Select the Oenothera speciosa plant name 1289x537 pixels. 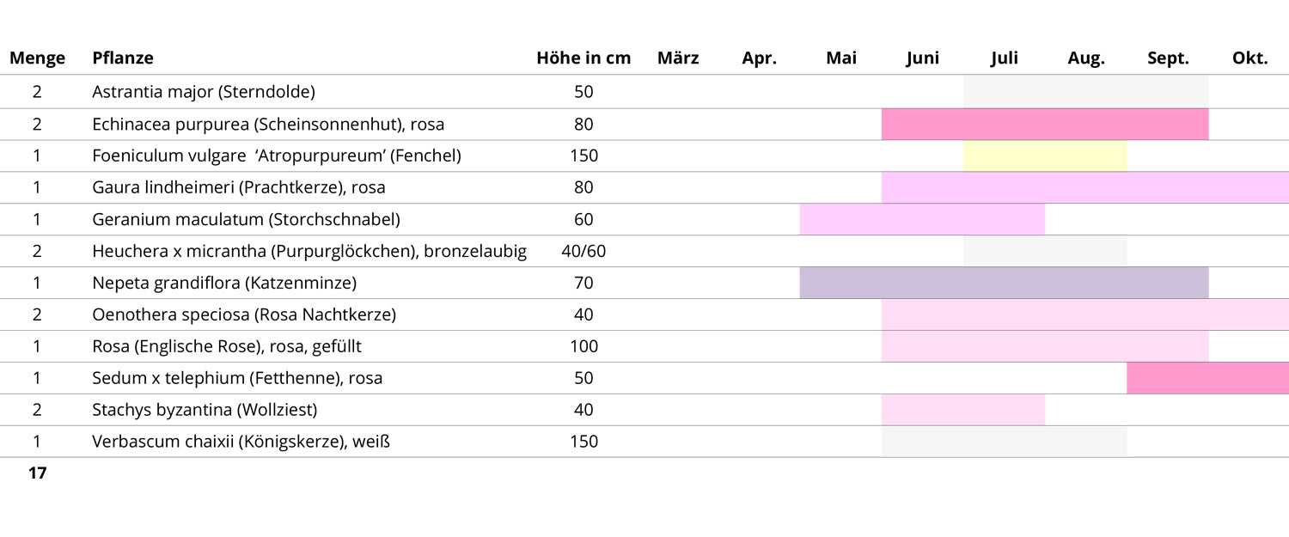[x=244, y=314]
